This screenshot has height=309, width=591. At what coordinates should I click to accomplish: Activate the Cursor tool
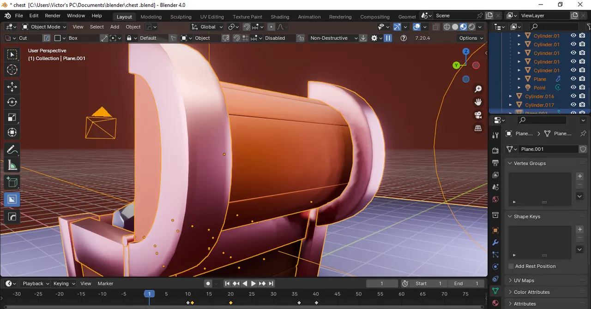click(x=12, y=70)
